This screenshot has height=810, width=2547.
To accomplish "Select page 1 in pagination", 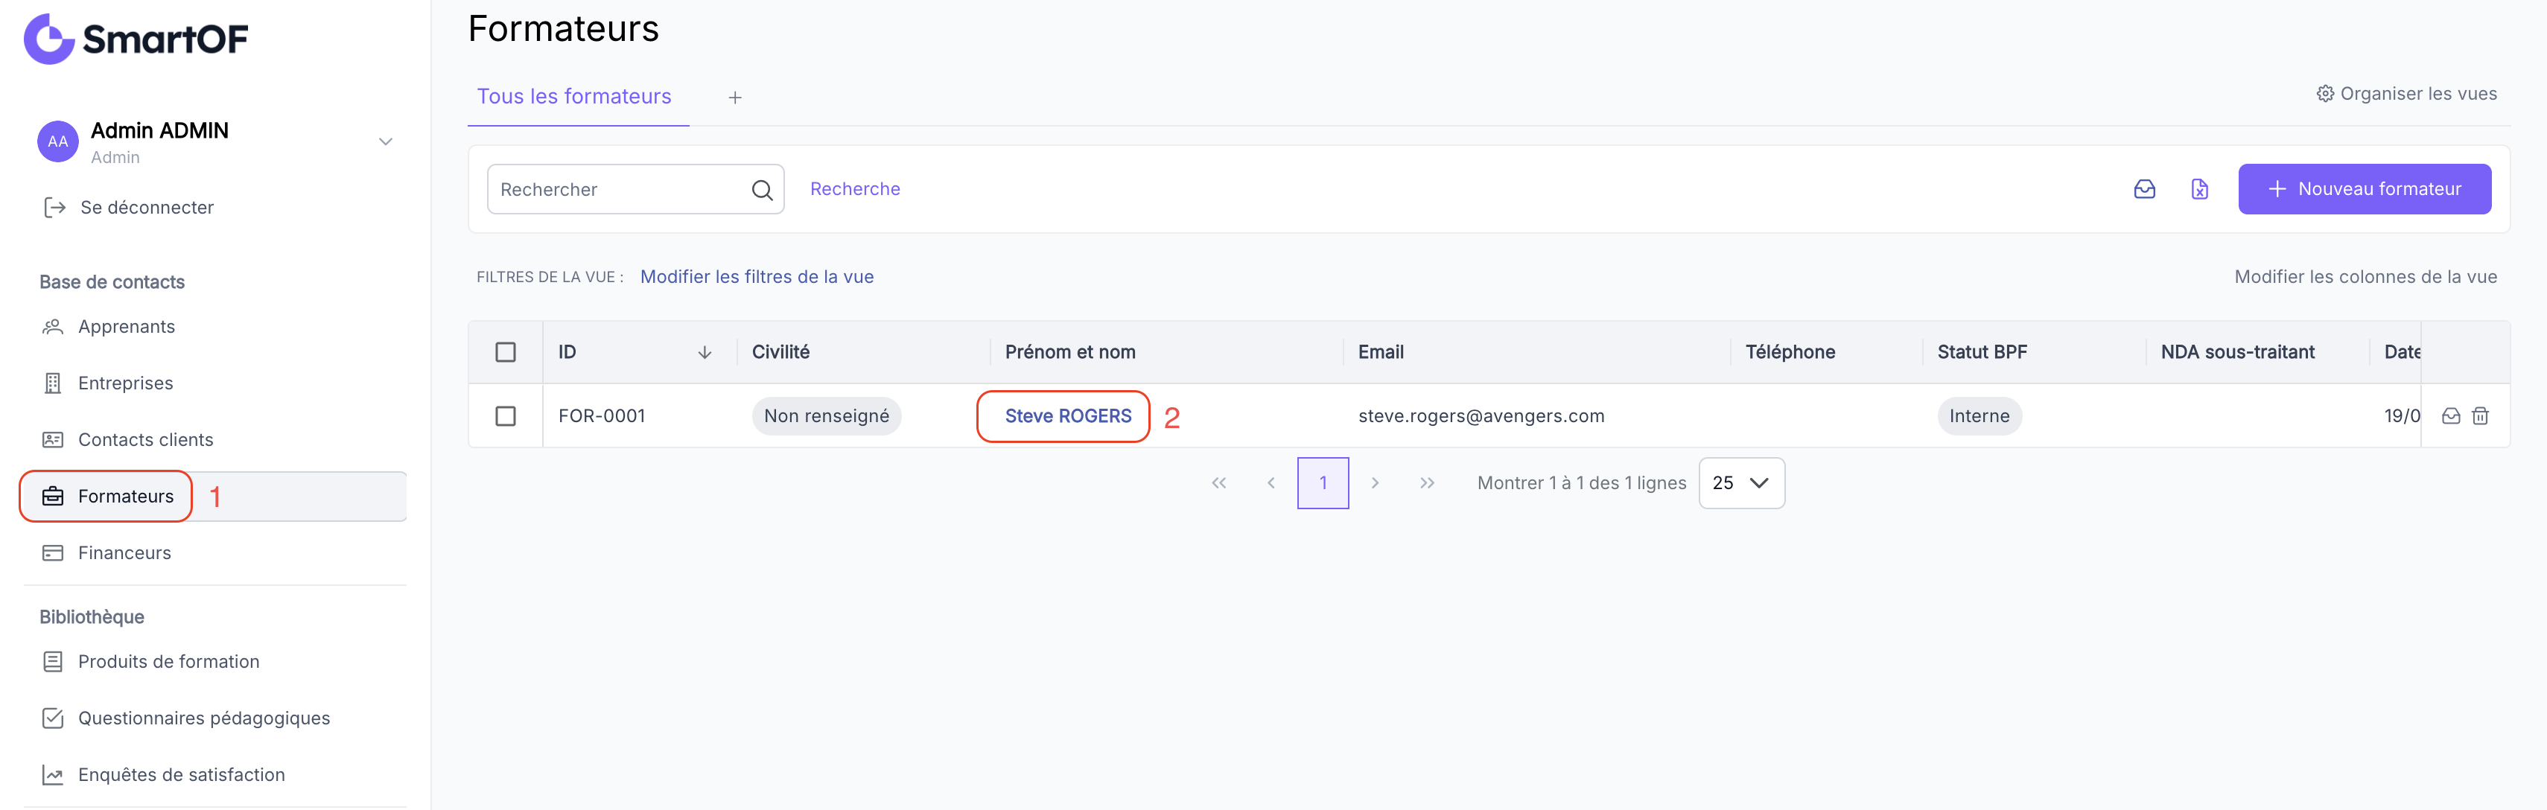I will [x=1323, y=484].
